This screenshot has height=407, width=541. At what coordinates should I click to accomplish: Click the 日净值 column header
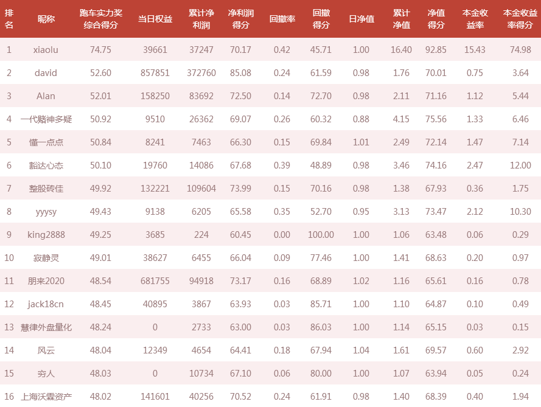[x=361, y=19]
